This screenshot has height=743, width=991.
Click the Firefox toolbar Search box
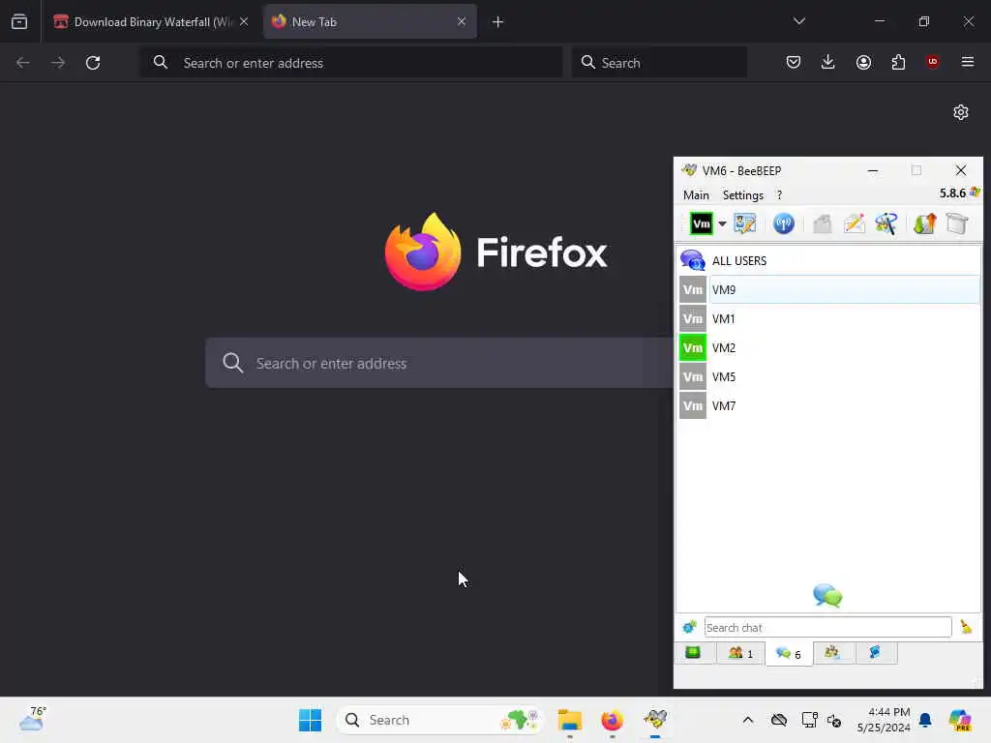tap(659, 63)
